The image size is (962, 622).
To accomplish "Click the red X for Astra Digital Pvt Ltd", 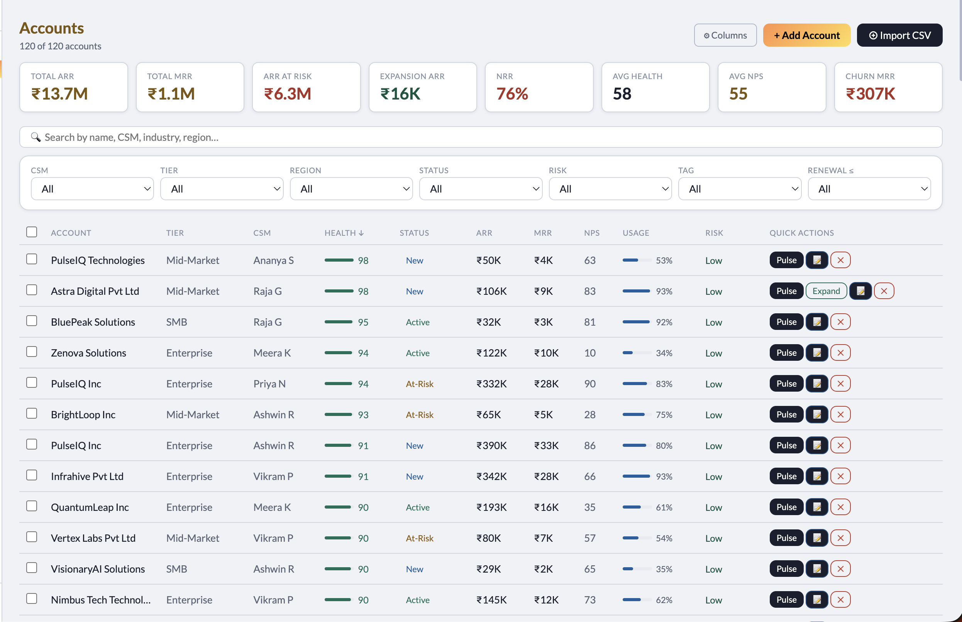I will (884, 291).
